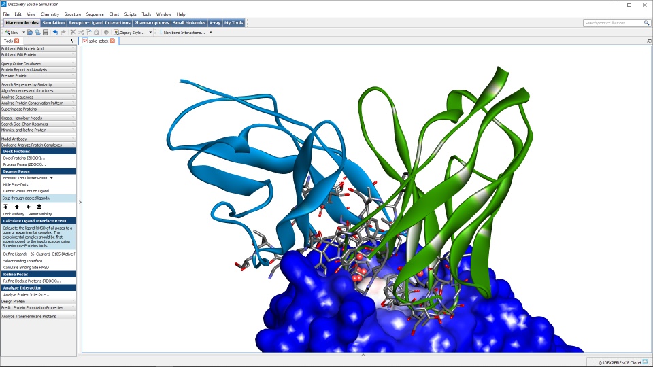Expand the Design Protein group
The image size is (653, 367).
pos(38,301)
